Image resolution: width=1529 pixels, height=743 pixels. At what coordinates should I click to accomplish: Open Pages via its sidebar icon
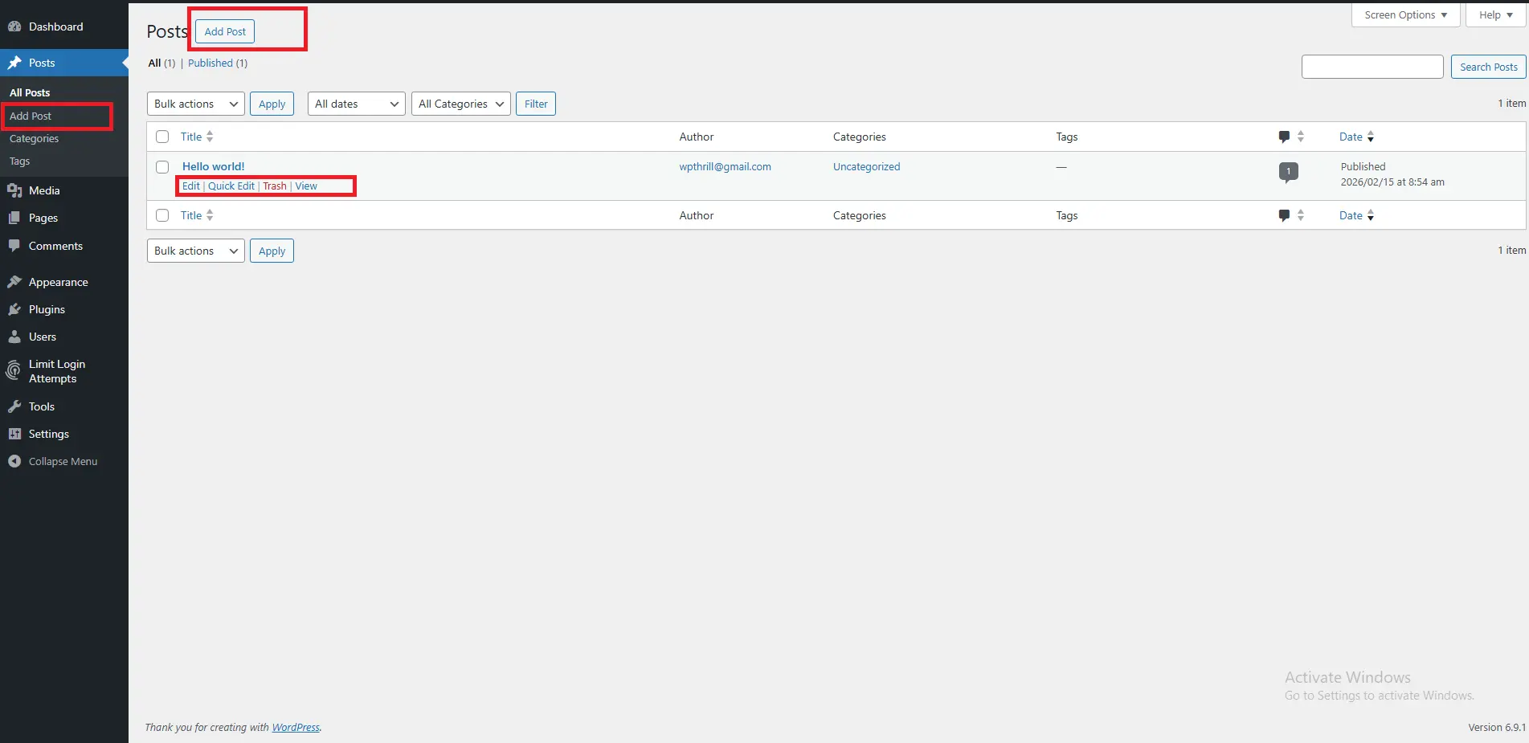(14, 218)
